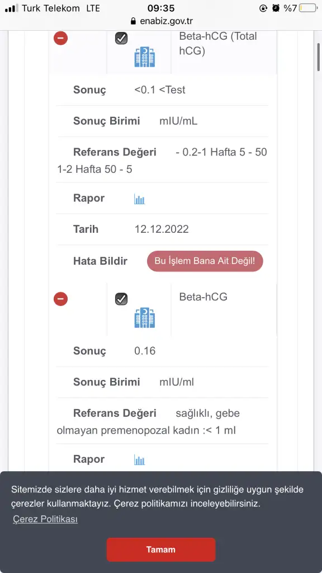Tap the battery icon in status bar

[x=308, y=8]
